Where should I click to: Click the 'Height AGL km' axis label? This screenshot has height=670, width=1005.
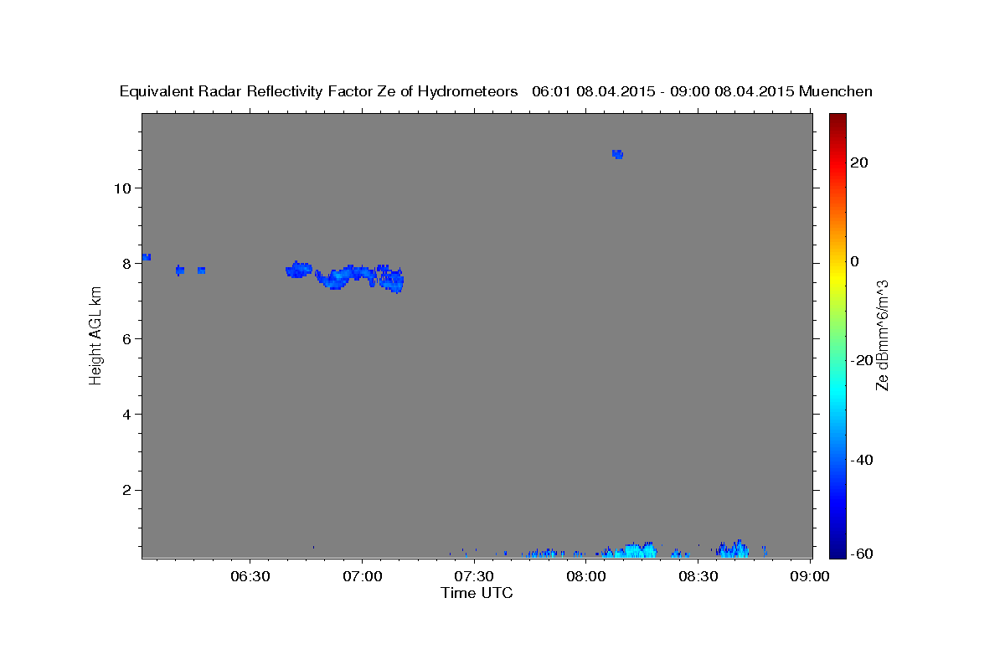[x=95, y=335]
